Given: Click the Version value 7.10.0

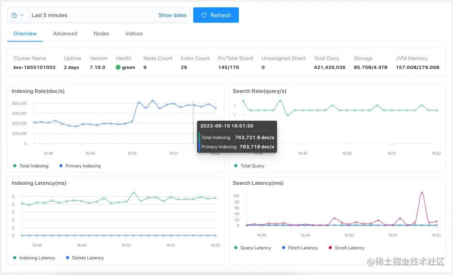Looking at the screenshot, I should click(x=97, y=68).
